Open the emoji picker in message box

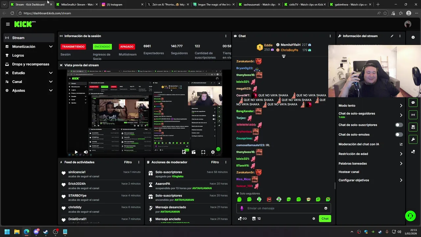pos(326,208)
